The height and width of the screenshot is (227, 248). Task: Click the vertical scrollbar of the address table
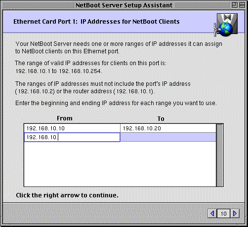point(220,155)
